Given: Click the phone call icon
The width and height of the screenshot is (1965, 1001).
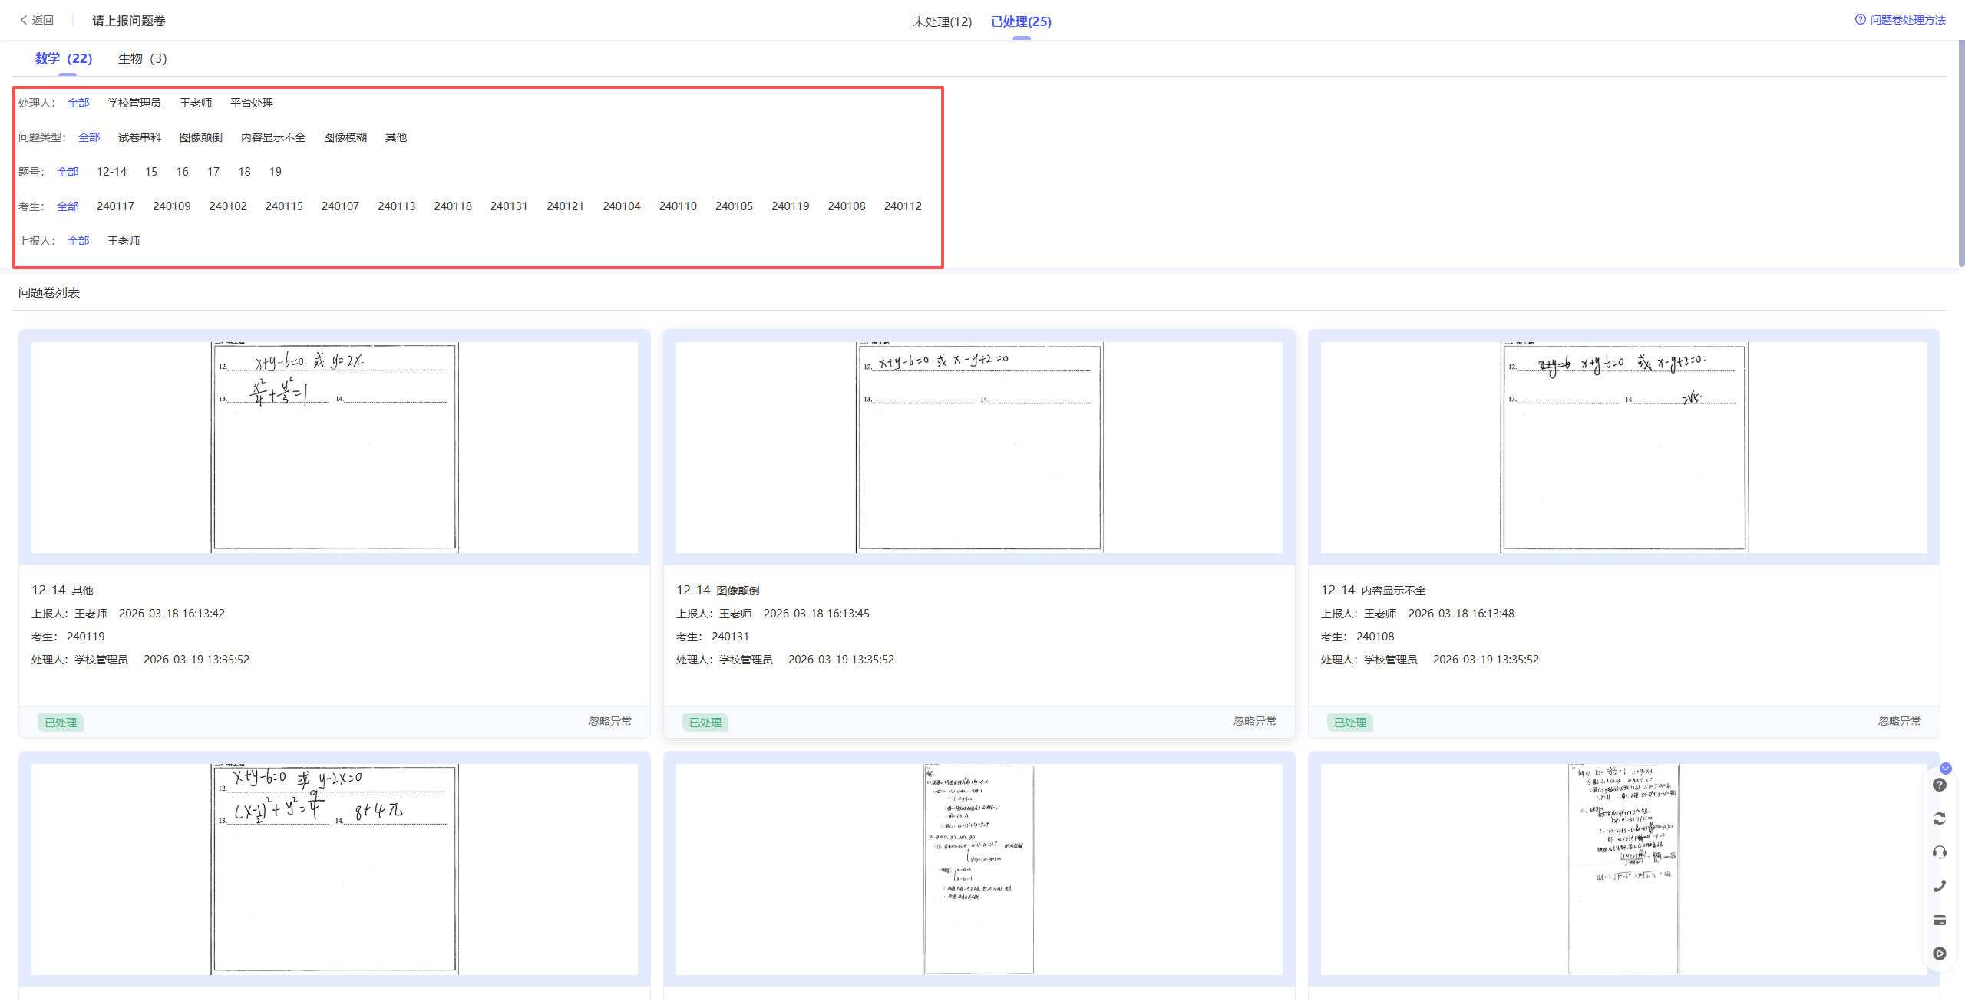Looking at the screenshot, I should (1939, 886).
